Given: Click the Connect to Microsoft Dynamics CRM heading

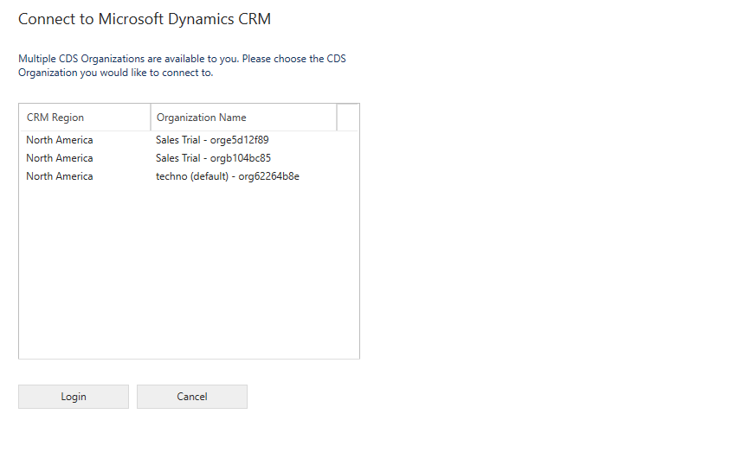Looking at the screenshot, I should [151, 18].
